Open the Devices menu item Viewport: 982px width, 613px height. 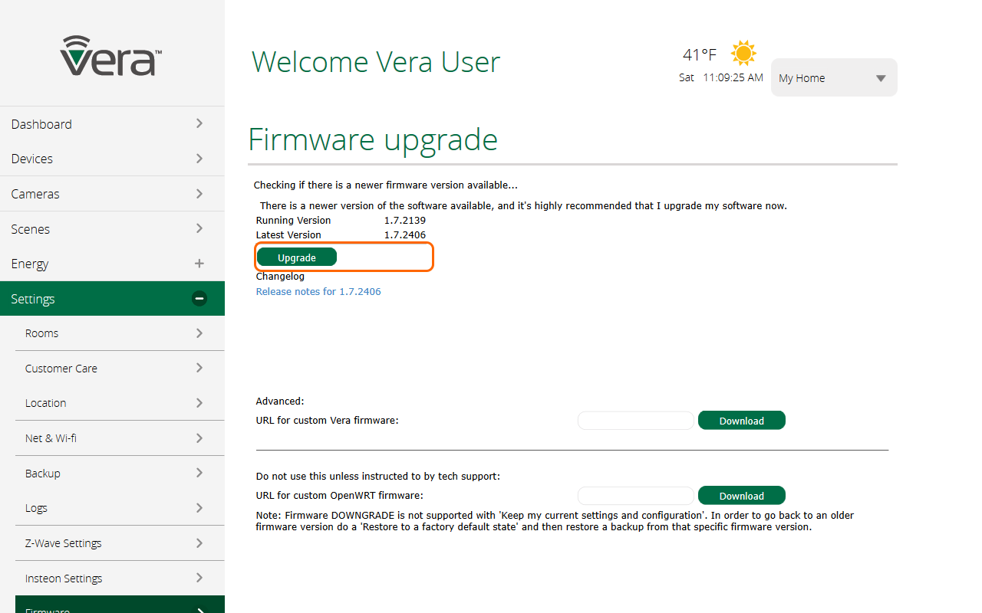point(112,159)
